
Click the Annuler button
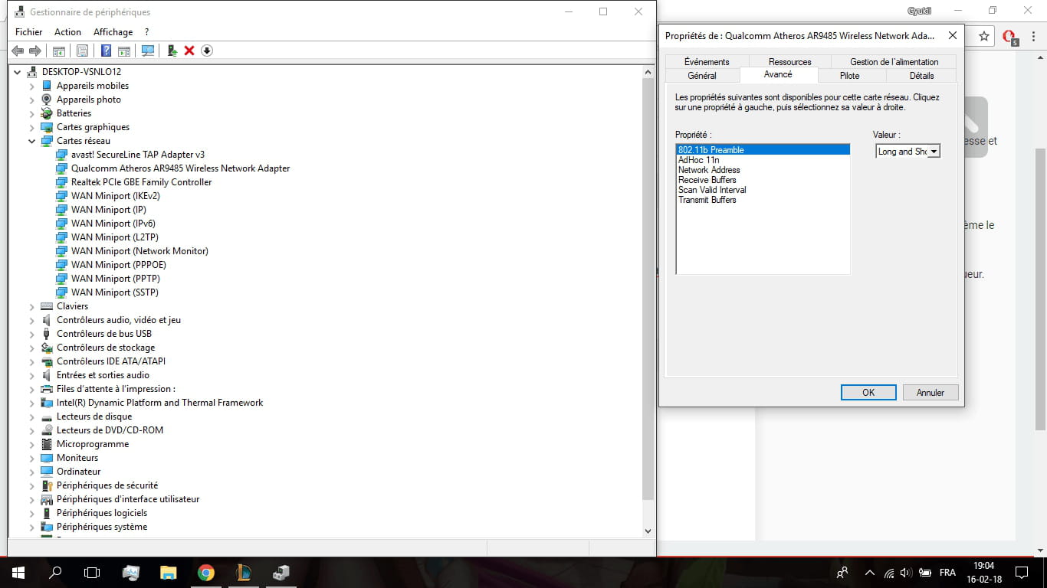(930, 392)
